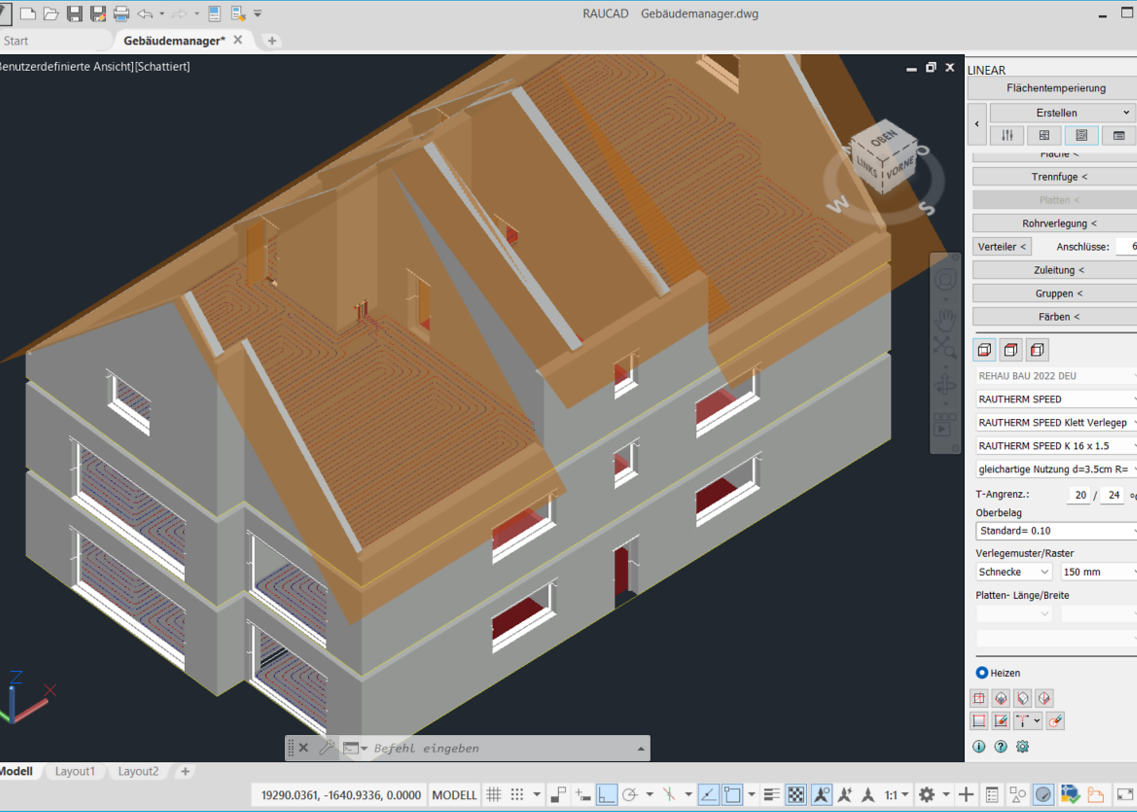Viewport: 1137px width, 812px height.
Task: Switch to the Layout1 tab
Action: [x=75, y=771]
